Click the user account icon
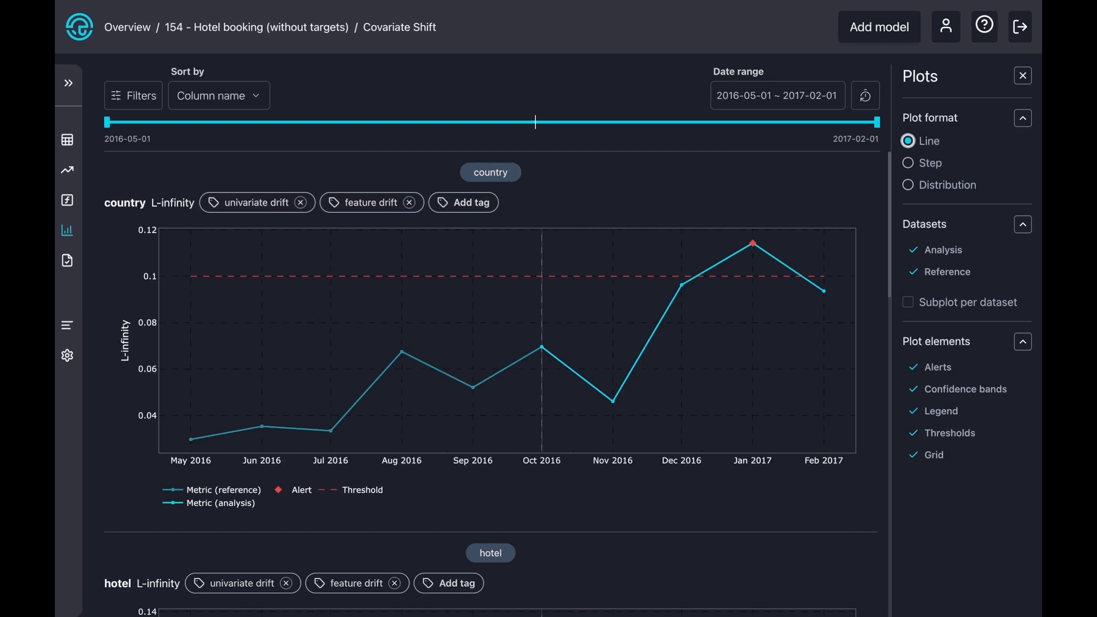Image resolution: width=1097 pixels, height=617 pixels. click(x=946, y=26)
